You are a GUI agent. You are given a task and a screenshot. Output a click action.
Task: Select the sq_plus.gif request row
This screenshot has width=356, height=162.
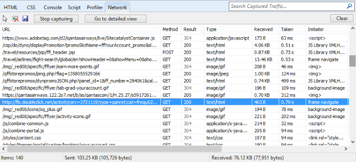pos(174,110)
